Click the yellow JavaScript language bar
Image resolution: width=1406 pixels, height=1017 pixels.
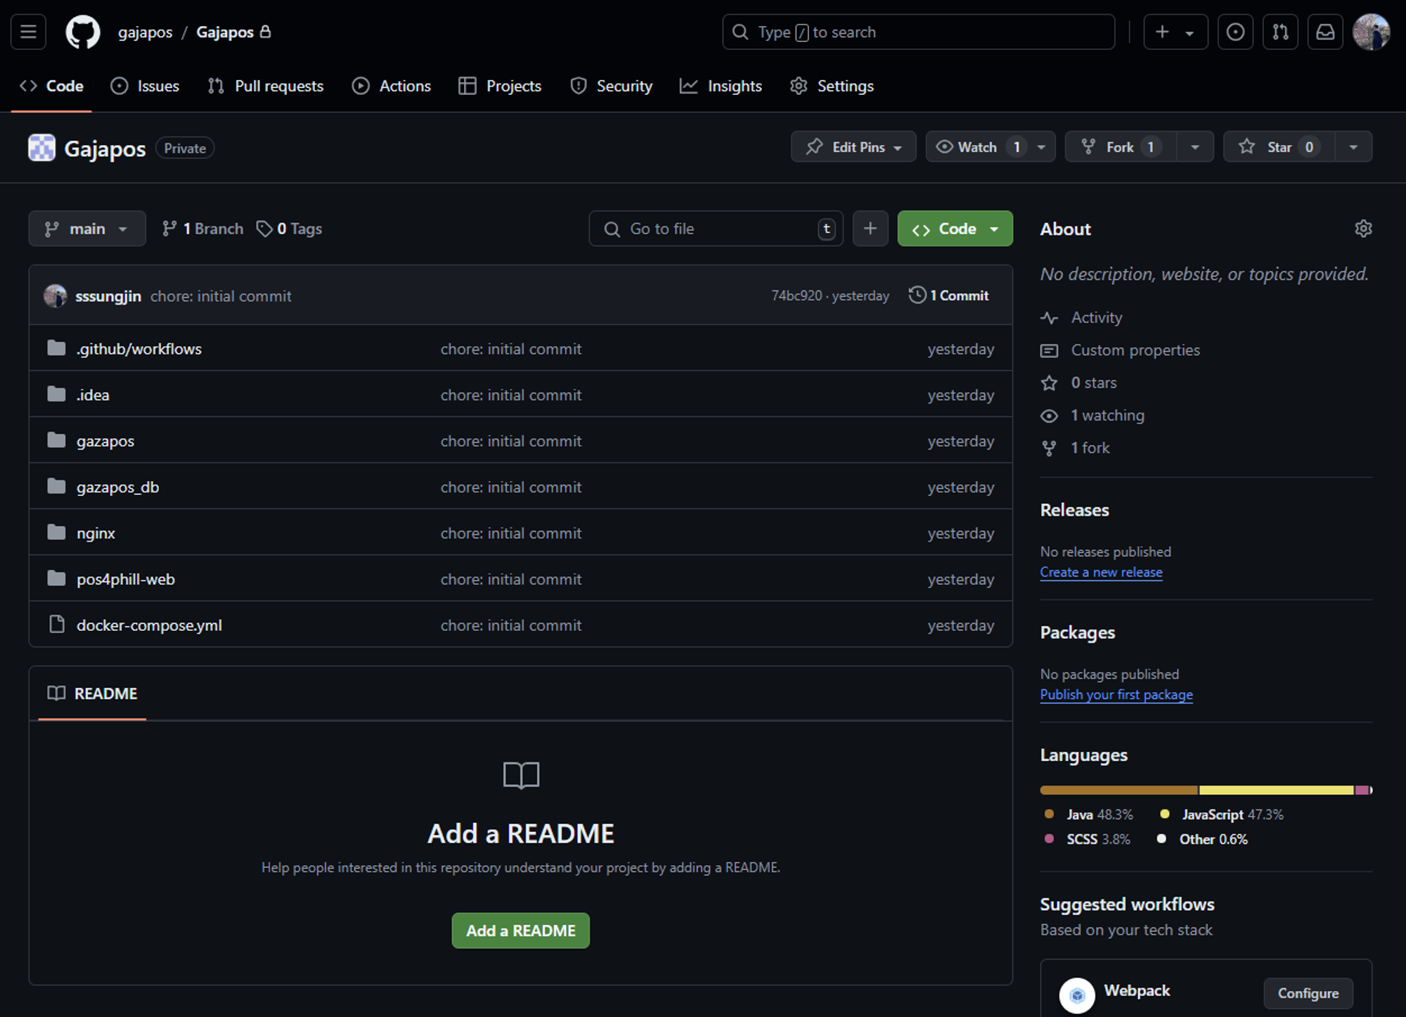(1276, 791)
